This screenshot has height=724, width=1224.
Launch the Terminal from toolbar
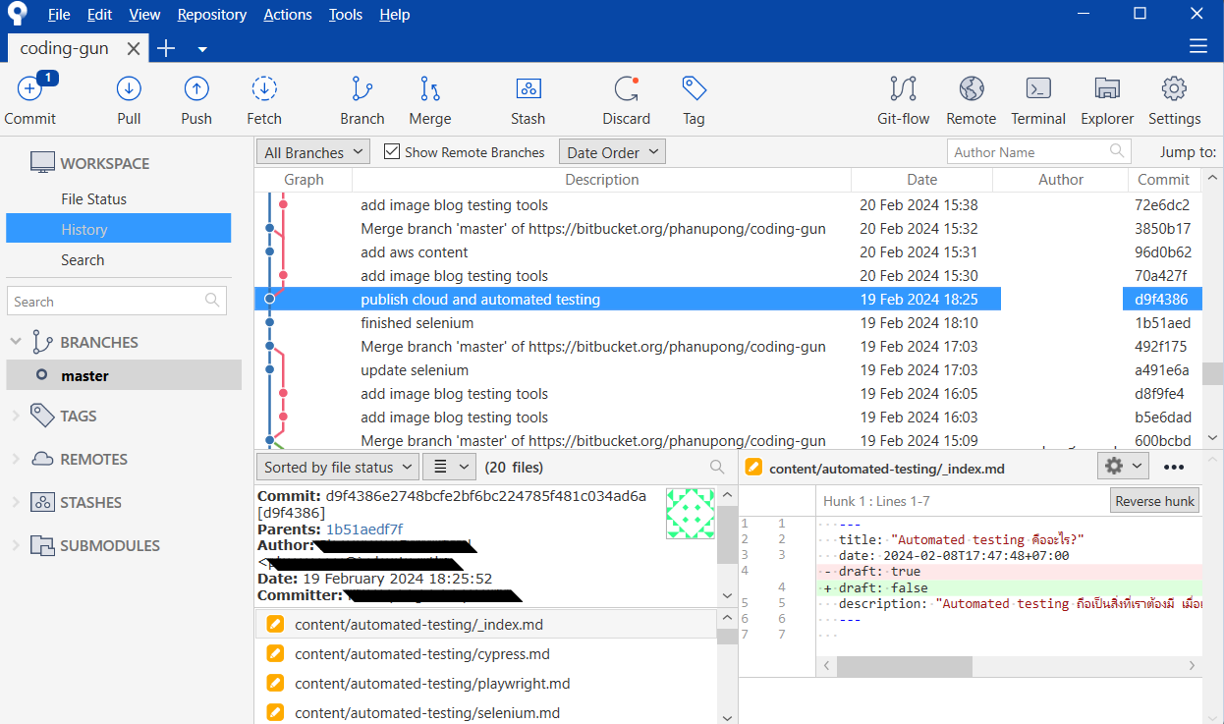click(1038, 99)
